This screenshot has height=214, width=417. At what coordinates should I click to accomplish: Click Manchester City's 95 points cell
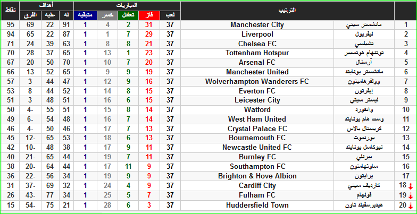(10, 25)
